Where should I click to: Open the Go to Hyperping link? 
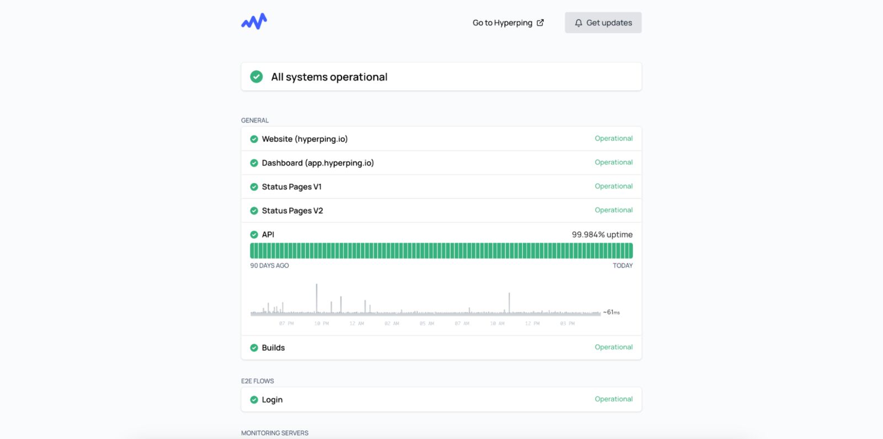coord(508,23)
